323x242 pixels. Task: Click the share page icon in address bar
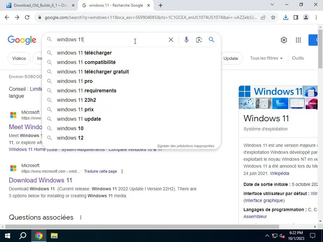point(263,18)
